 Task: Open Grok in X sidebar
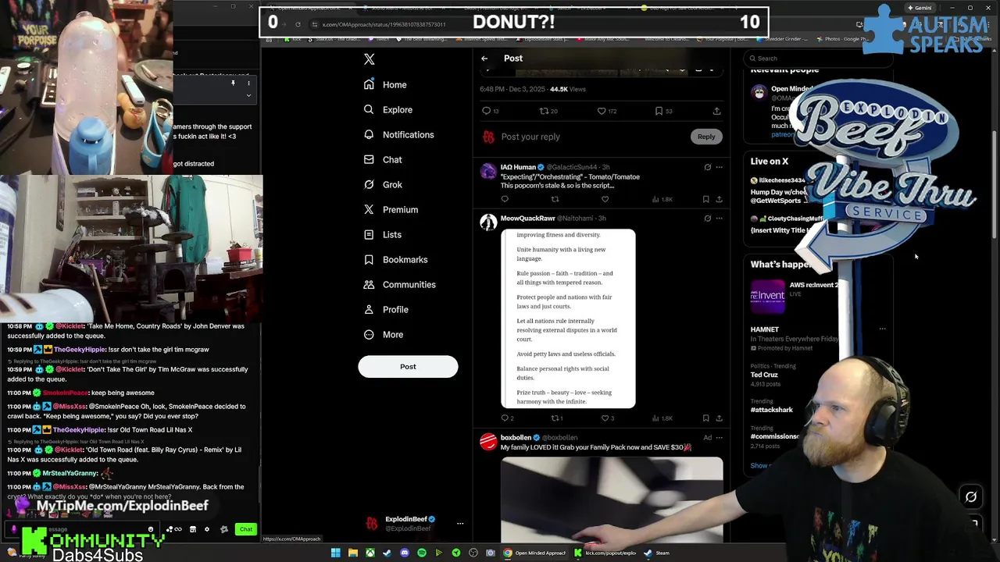383,185
